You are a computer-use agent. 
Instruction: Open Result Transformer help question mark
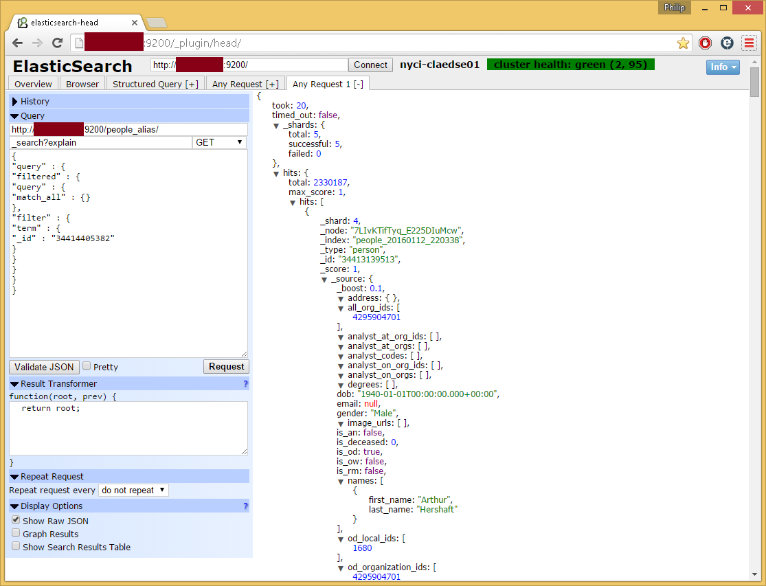pyautogui.click(x=246, y=384)
